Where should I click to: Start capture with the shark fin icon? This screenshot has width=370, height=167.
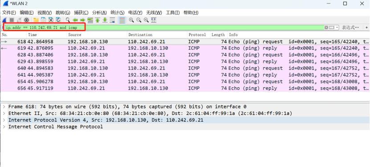4,20
